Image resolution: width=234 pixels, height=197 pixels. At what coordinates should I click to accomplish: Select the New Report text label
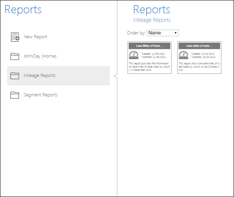pos(35,37)
